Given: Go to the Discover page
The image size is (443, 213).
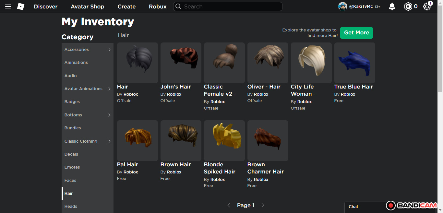Looking at the screenshot, I should (x=46, y=6).
